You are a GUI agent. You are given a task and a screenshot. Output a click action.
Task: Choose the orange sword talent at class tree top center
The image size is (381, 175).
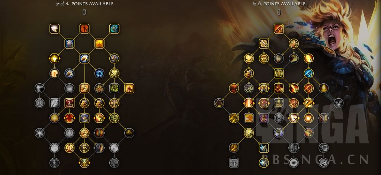[84, 29]
